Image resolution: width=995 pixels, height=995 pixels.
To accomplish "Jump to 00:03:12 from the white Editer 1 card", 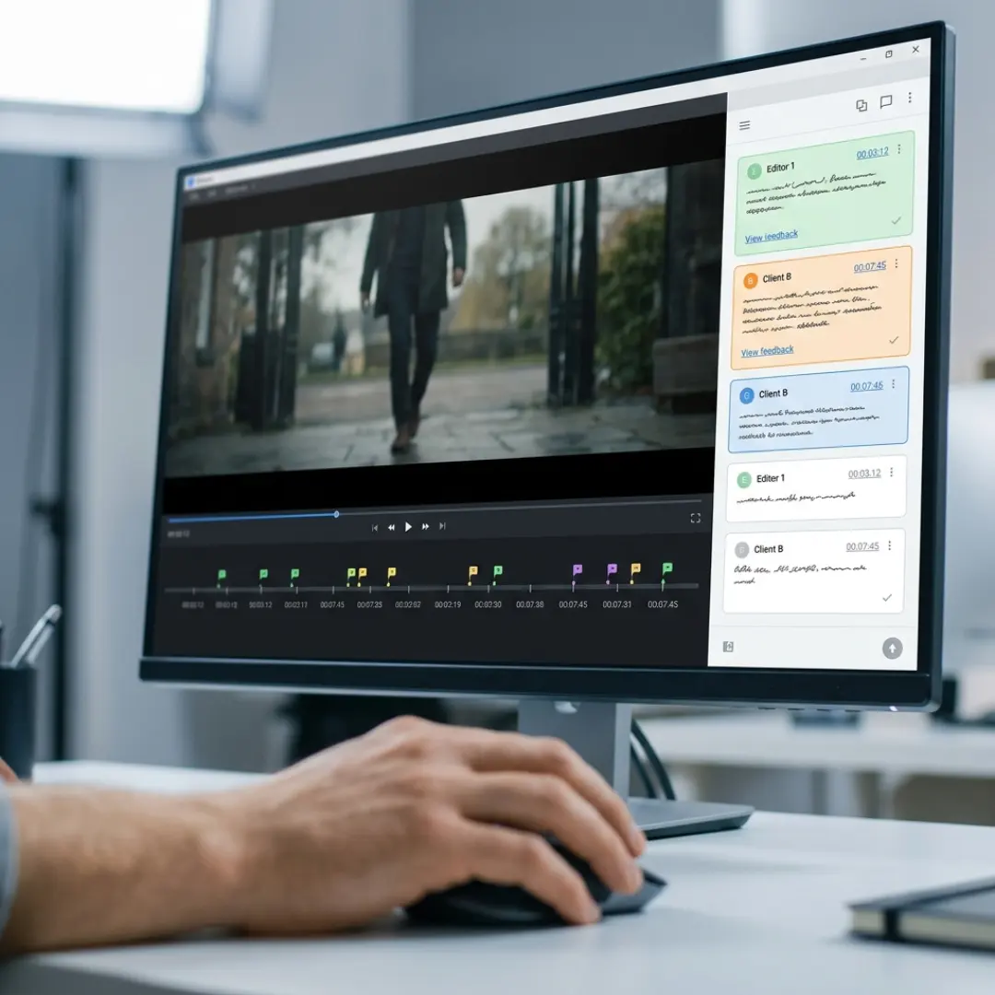I will tap(864, 474).
